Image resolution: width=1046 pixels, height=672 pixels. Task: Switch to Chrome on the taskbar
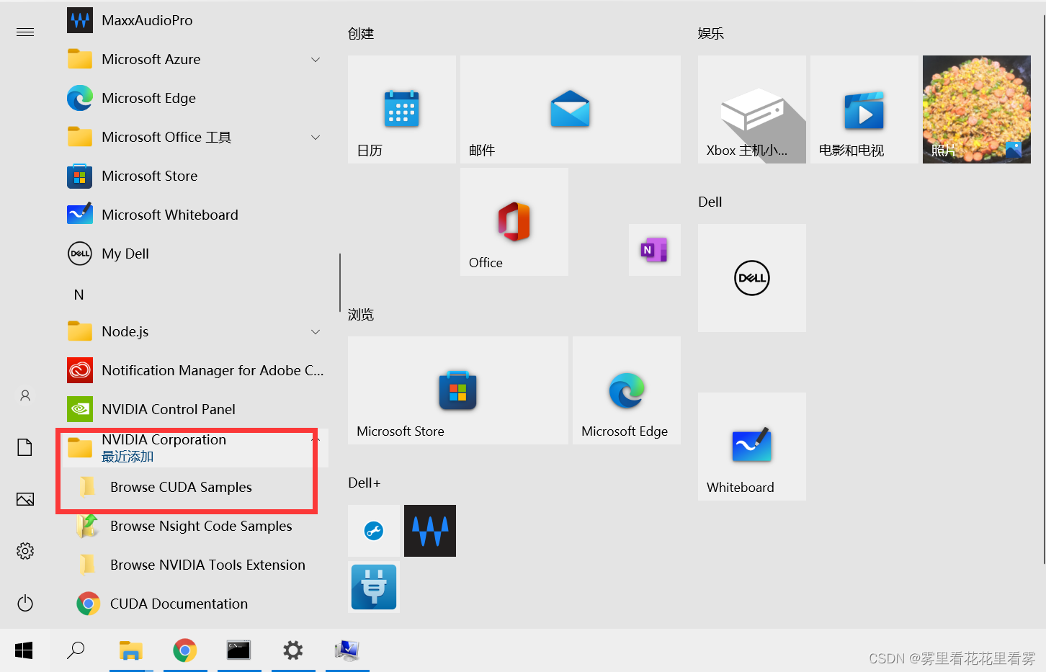(x=185, y=650)
